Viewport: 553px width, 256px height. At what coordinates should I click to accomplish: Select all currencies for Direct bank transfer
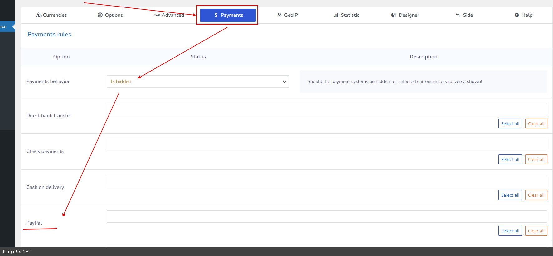[x=510, y=123]
